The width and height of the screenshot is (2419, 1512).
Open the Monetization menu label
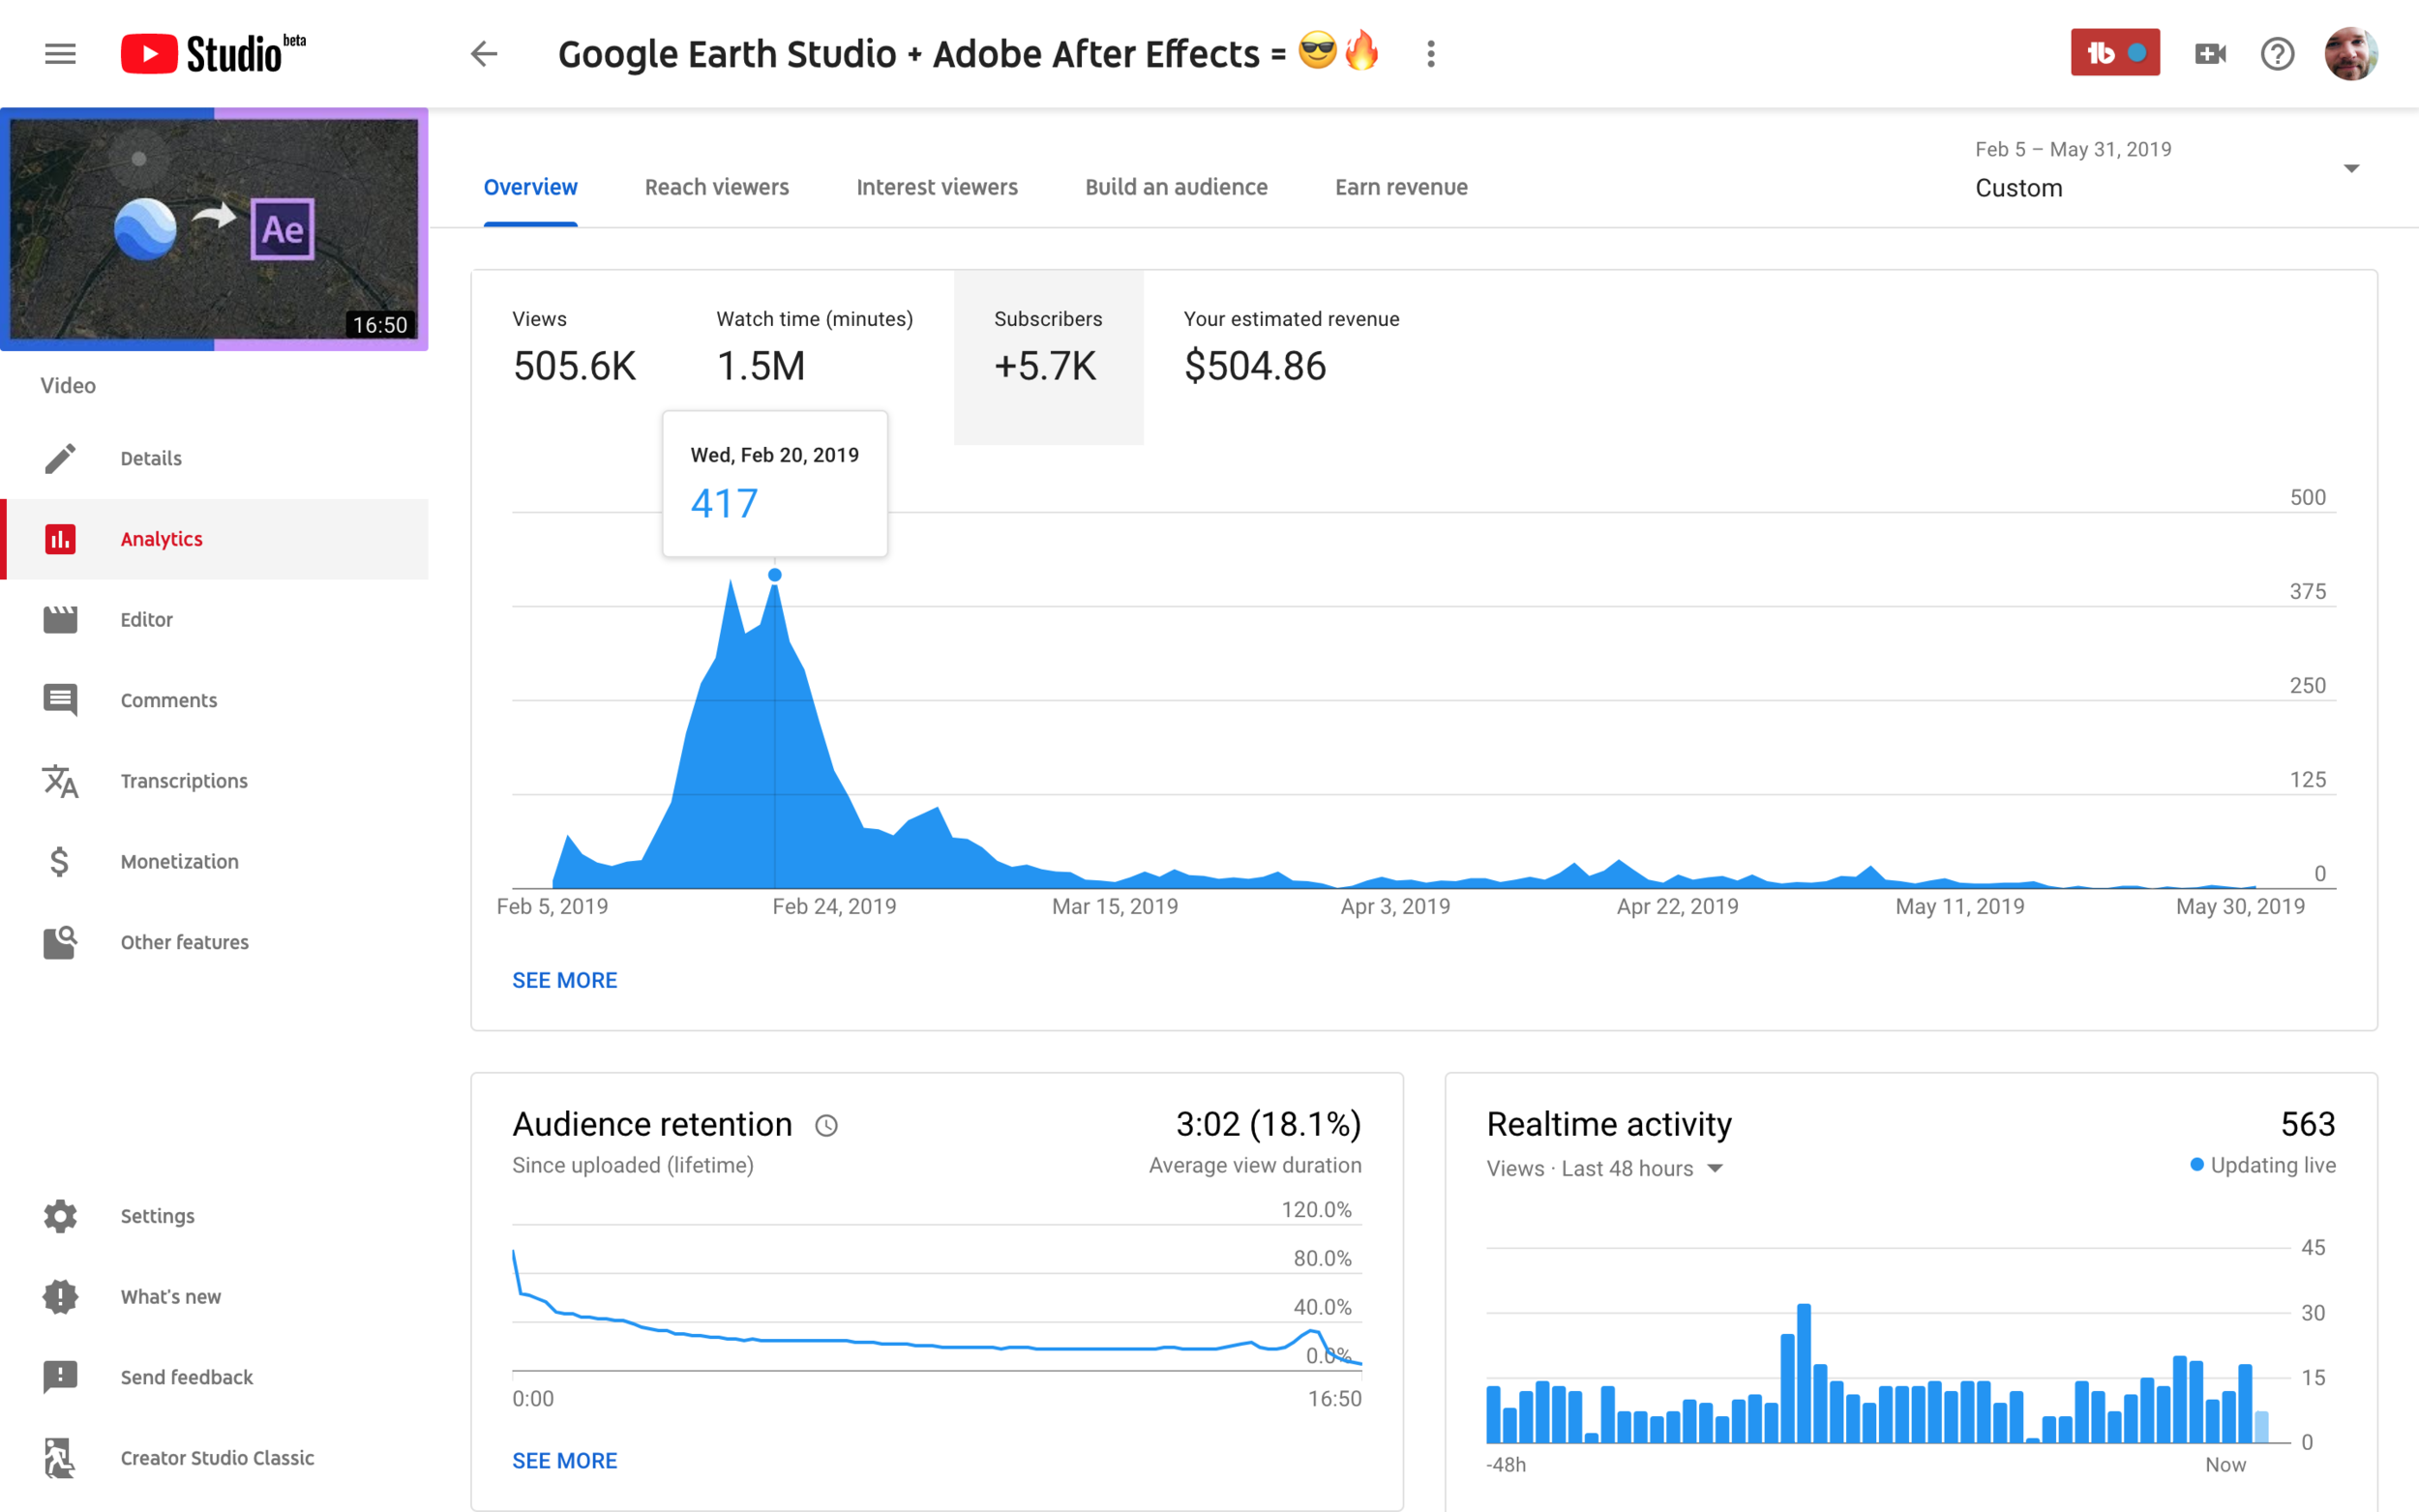tap(179, 862)
